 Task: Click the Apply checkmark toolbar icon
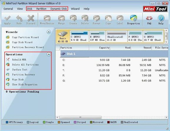pyautogui.click(x=7, y=18)
